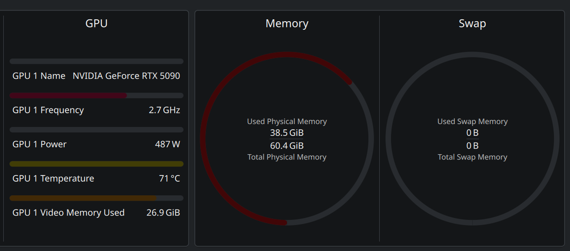Screen dimensions: 570x251
Task: Select the 26.9 GiB video memory value
Action: point(163,213)
